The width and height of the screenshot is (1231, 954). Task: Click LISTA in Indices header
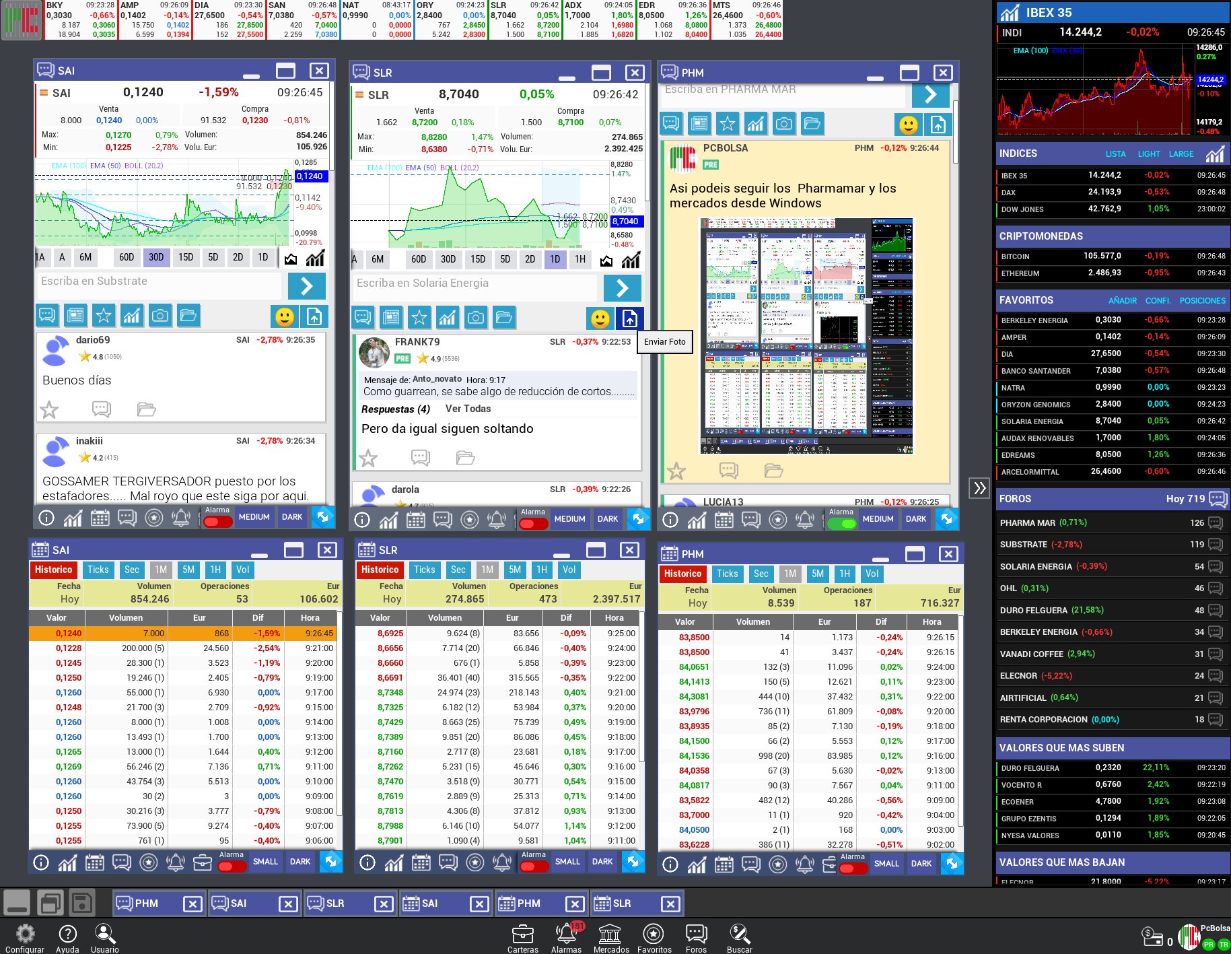pyautogui.click(x=1115, y=154)
